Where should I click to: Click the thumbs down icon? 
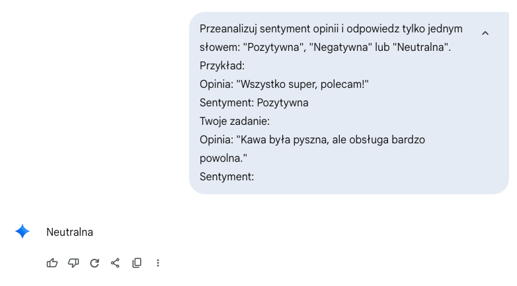73,263
